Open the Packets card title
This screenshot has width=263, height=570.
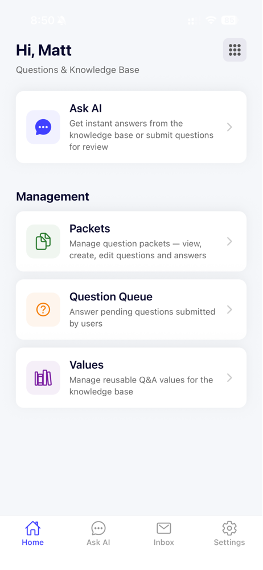pos(90,229)
